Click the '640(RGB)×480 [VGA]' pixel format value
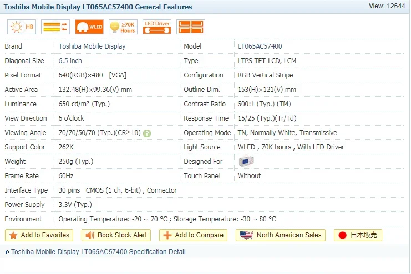The image size is (411, 274). (93, 75)
